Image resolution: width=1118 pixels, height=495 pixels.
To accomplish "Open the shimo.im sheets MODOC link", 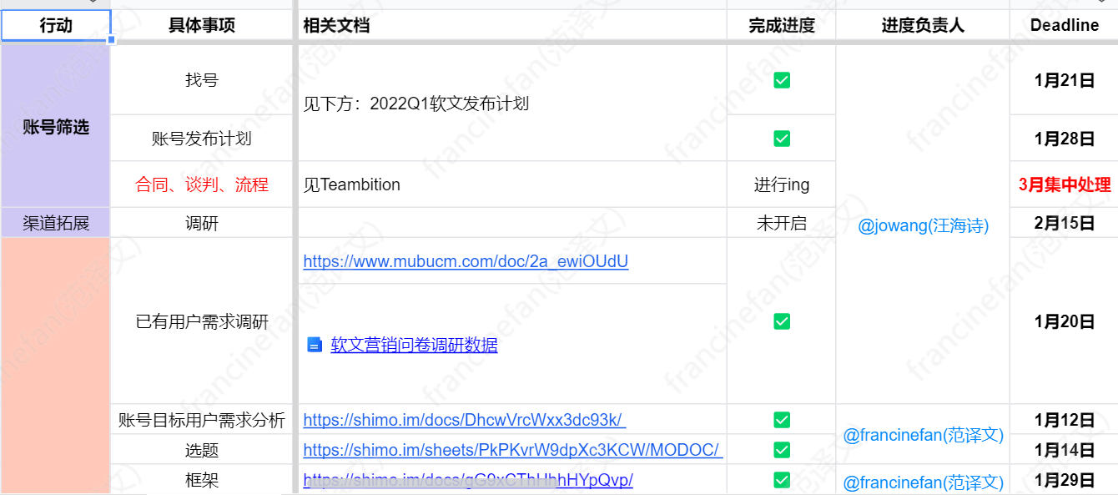I will click(512, 450).
